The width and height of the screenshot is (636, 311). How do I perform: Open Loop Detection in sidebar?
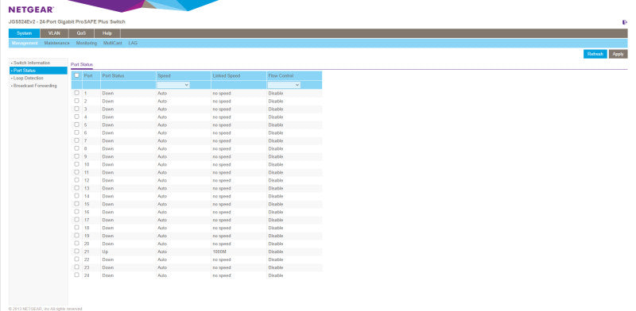tap(29, 79)
